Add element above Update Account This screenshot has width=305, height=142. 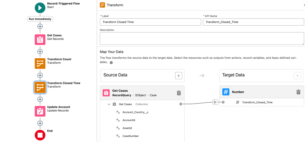point(40,99)
